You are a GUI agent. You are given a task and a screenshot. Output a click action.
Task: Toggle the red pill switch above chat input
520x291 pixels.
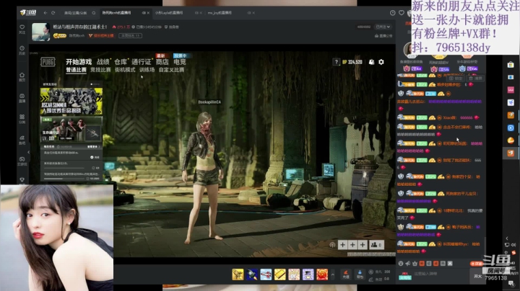[477, 264]
